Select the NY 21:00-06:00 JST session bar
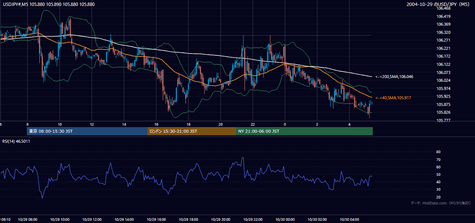 tap(304, 131)
